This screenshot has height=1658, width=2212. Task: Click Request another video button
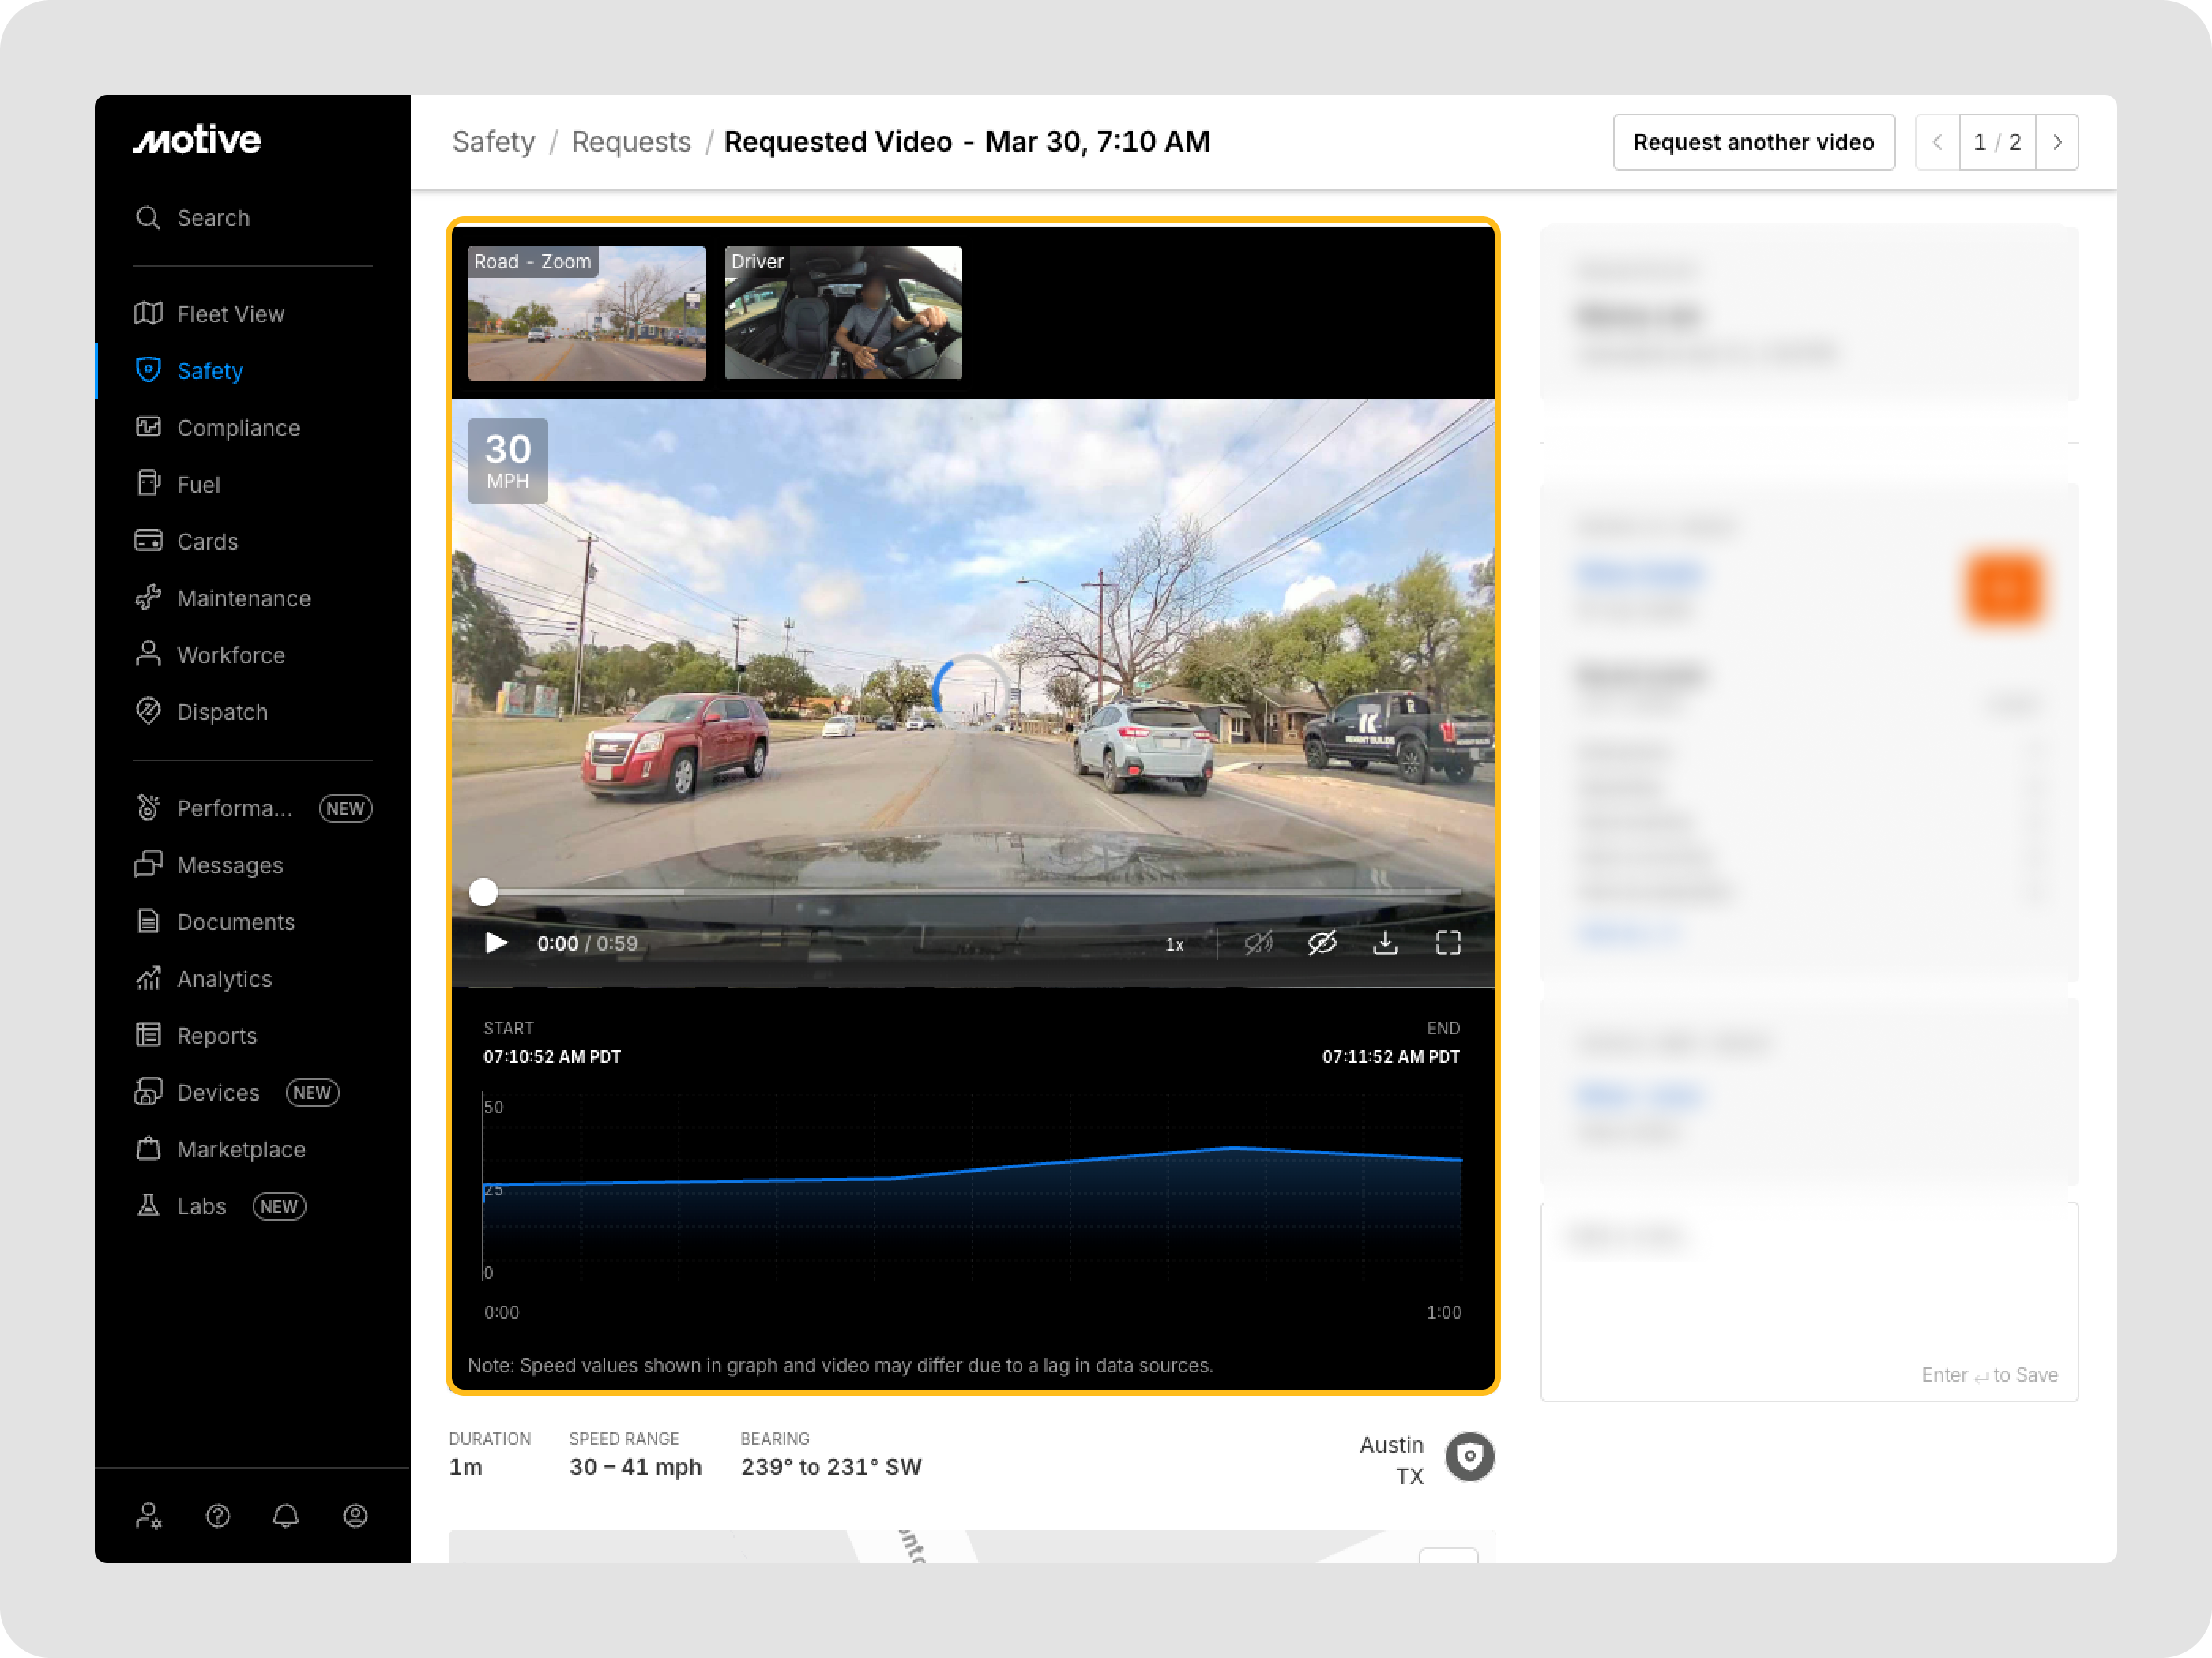point(1753,142)
